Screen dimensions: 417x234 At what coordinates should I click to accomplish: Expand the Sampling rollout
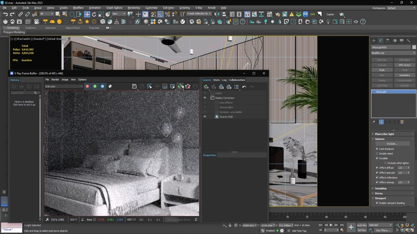[x=380, y=188]
